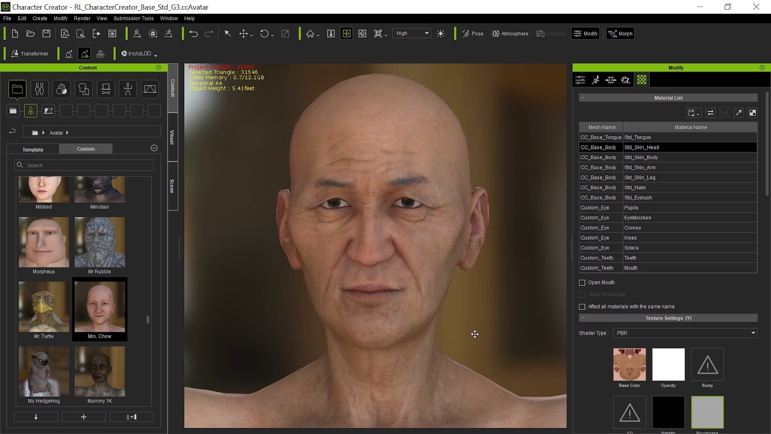Open the Actor content category icon
Image resolution: width=771 pixels, height=434 pixels.
39,89
